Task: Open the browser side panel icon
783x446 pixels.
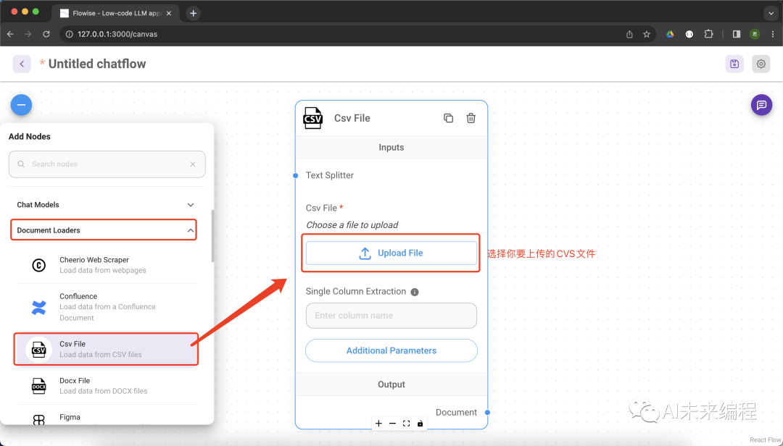Action: 737,34
